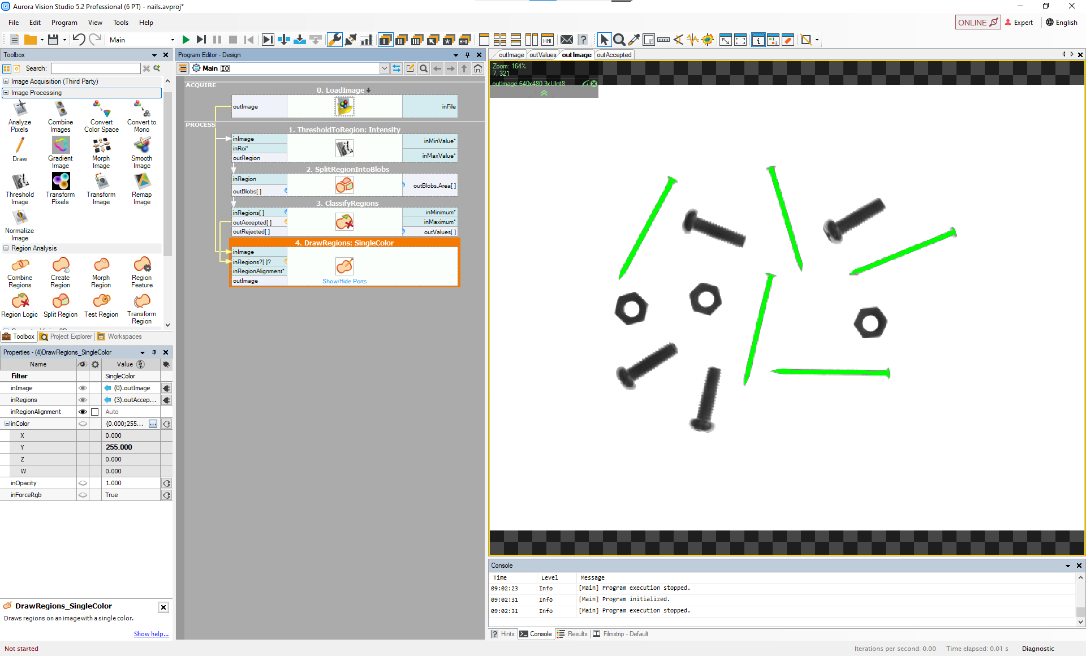Switch to the outAccepted preview tab
This screenshot has height=656, width=1086.
[x=614, y=55]
